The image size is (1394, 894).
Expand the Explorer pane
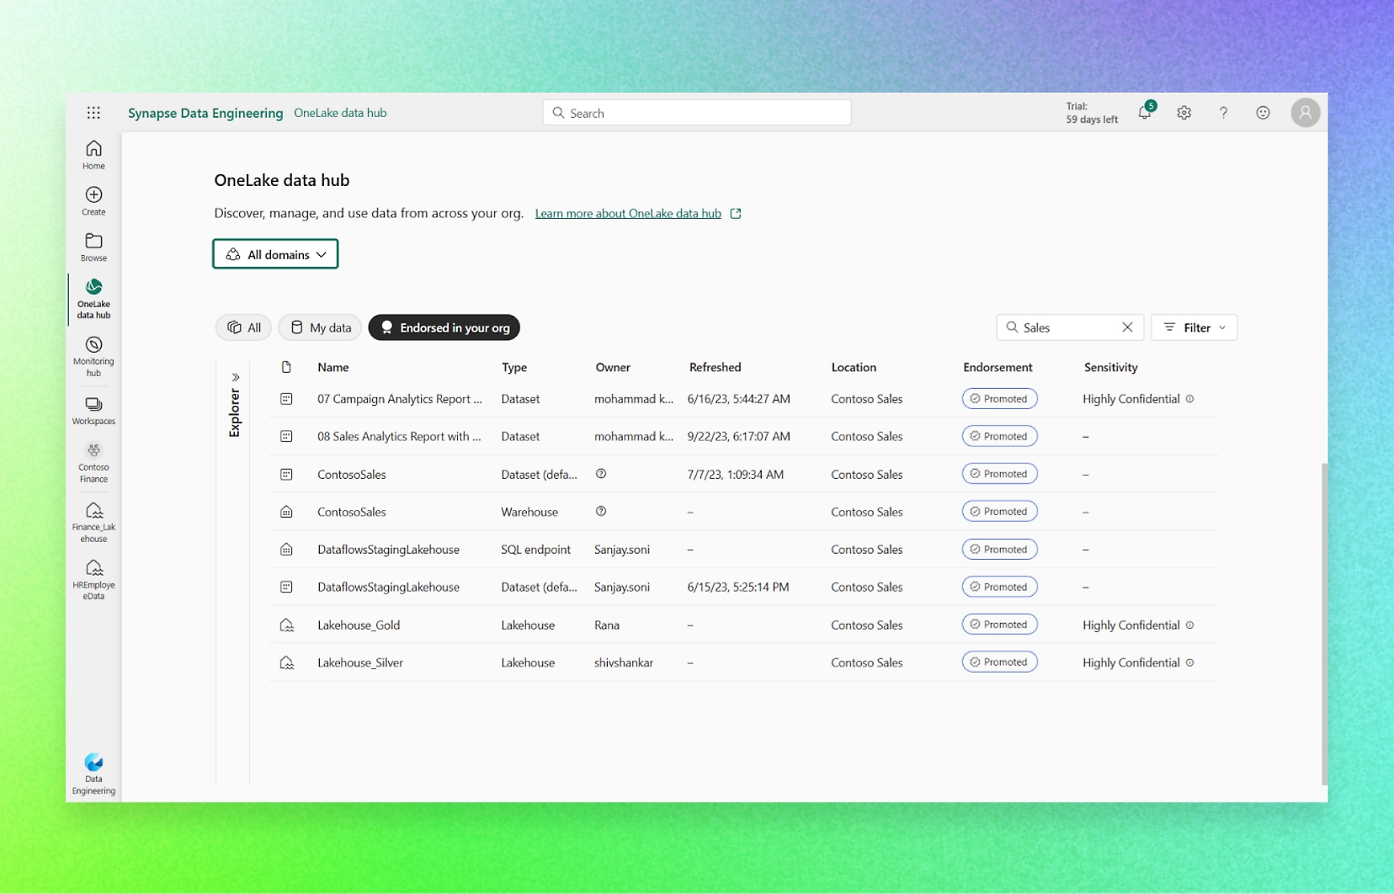[x=236, y=377]
